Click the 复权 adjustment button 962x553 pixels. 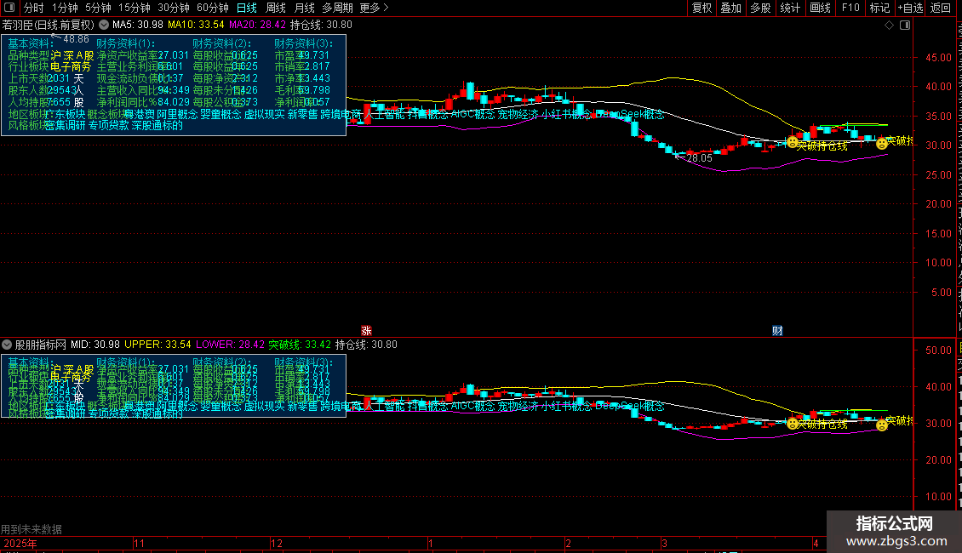tap(701, 8)
